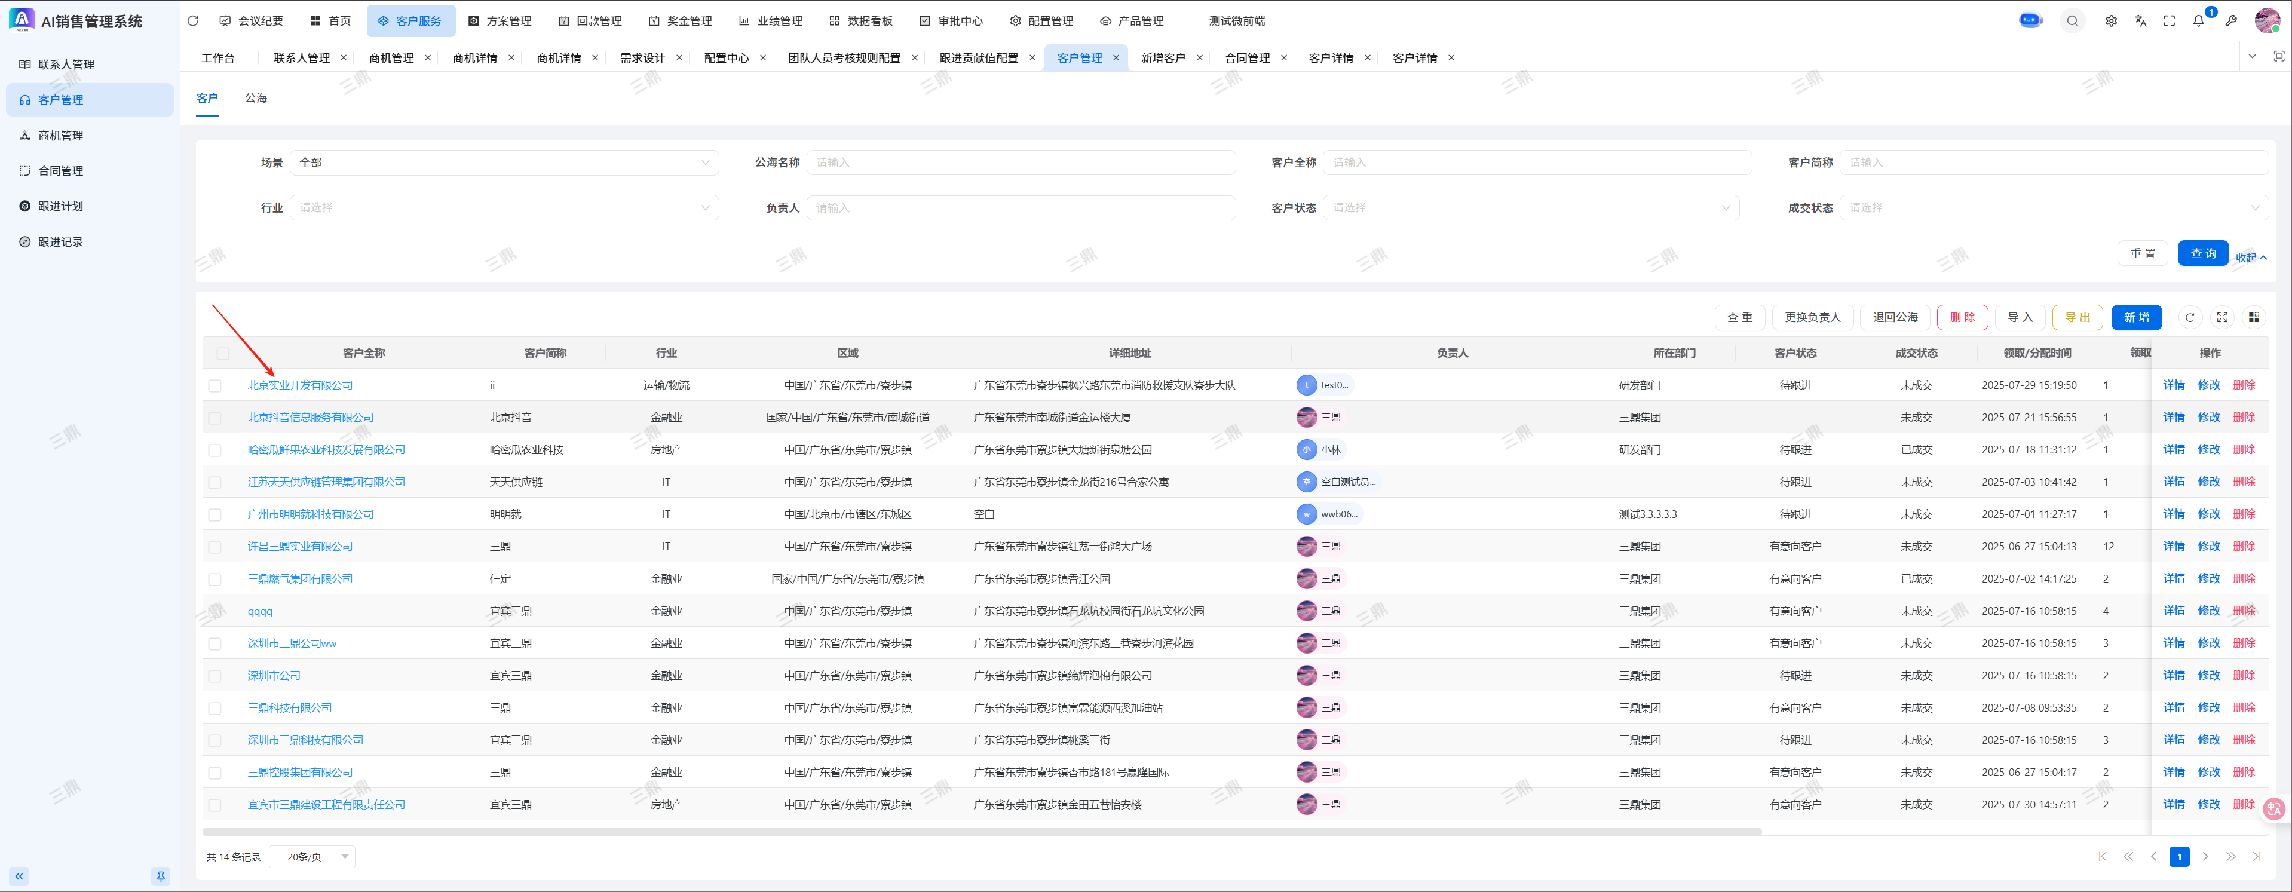Click the sidebar pin icon
2292x892 pixels.
[161, 876]
